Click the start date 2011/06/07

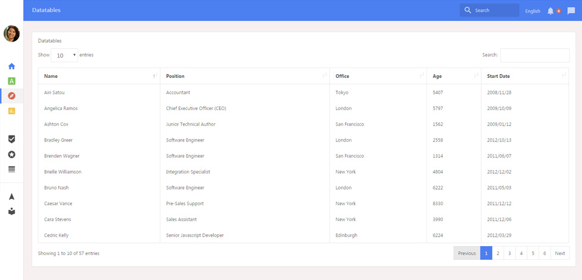click(x=499, y=156)
